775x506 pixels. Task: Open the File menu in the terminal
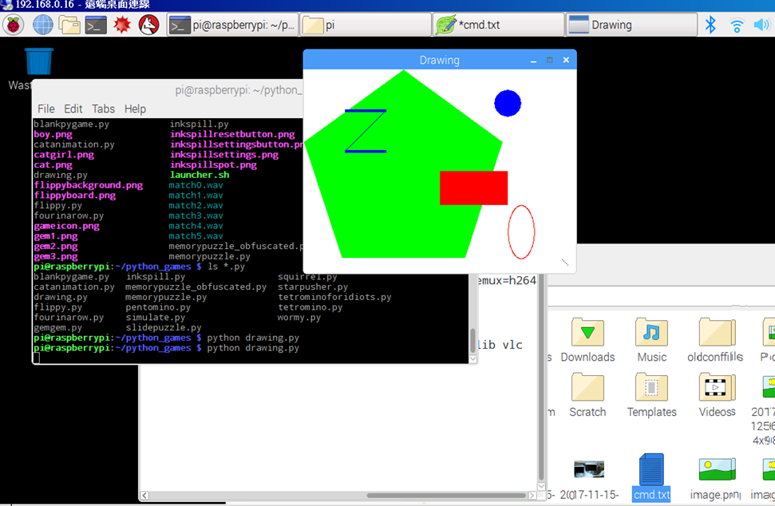[x=46, y=109]
